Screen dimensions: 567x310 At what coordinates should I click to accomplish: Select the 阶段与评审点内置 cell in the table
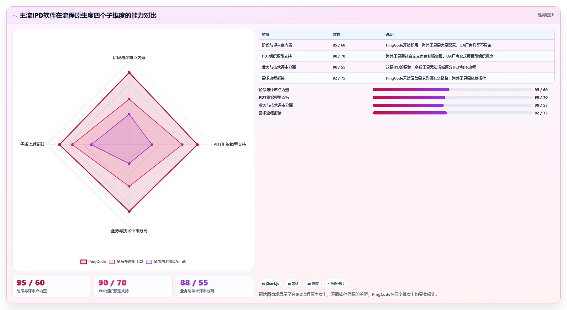tap(277, 45)
